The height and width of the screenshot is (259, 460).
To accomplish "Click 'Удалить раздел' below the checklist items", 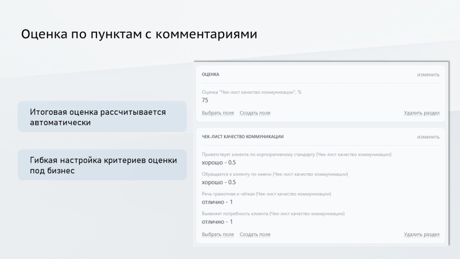I will pyautogui.click(x=422, y=234).
